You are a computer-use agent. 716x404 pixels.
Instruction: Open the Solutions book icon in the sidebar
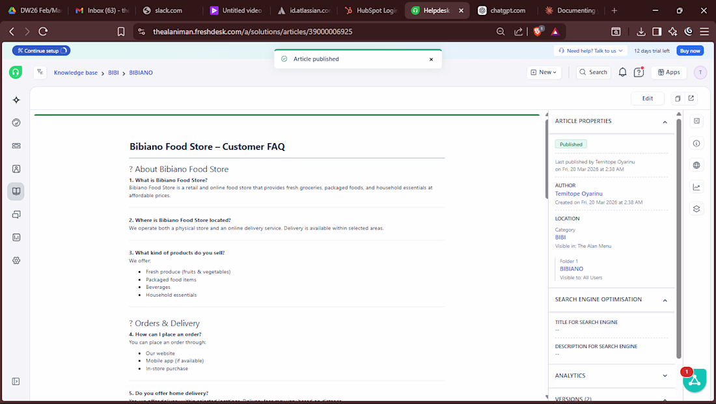click(16, 191)
